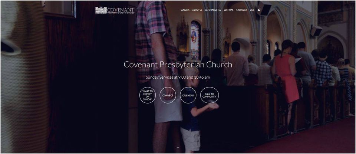Select the Call to Community circle button

[x=209, y=95]
